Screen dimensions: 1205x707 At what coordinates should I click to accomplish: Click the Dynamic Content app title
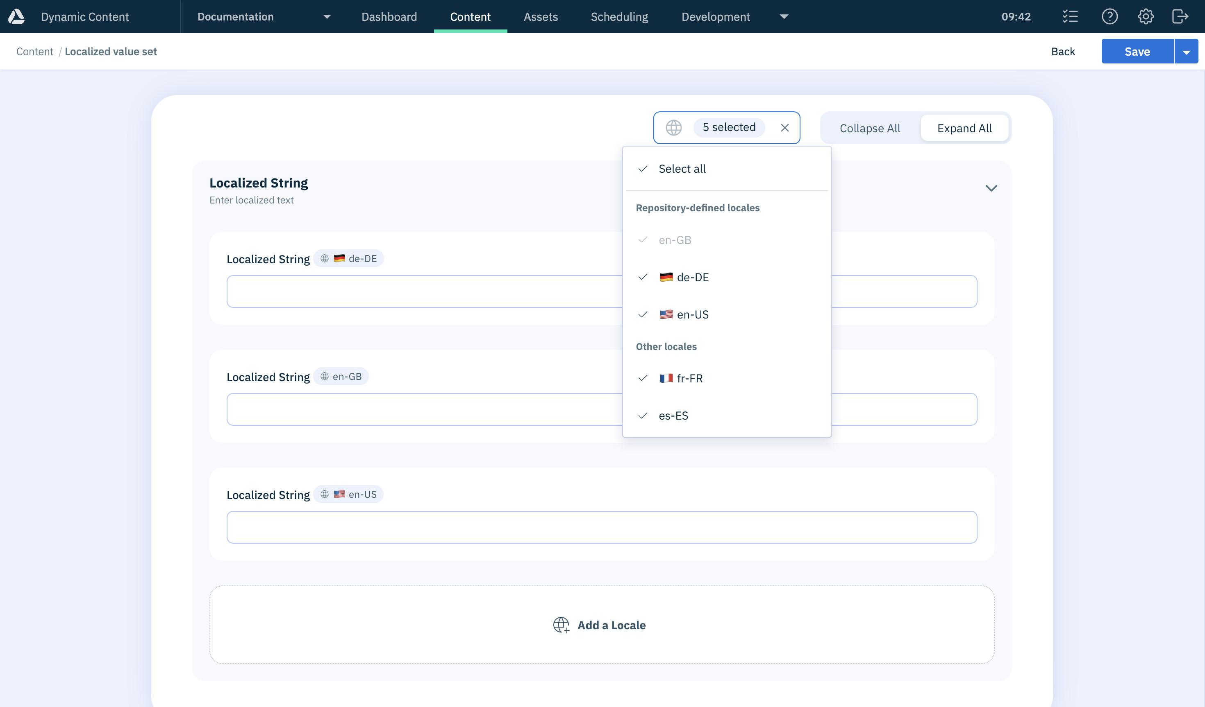click(84, 17)
